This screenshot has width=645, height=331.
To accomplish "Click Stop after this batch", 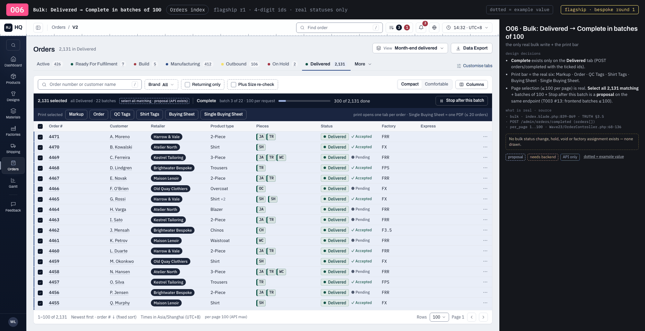I will (x=462, y=101).
